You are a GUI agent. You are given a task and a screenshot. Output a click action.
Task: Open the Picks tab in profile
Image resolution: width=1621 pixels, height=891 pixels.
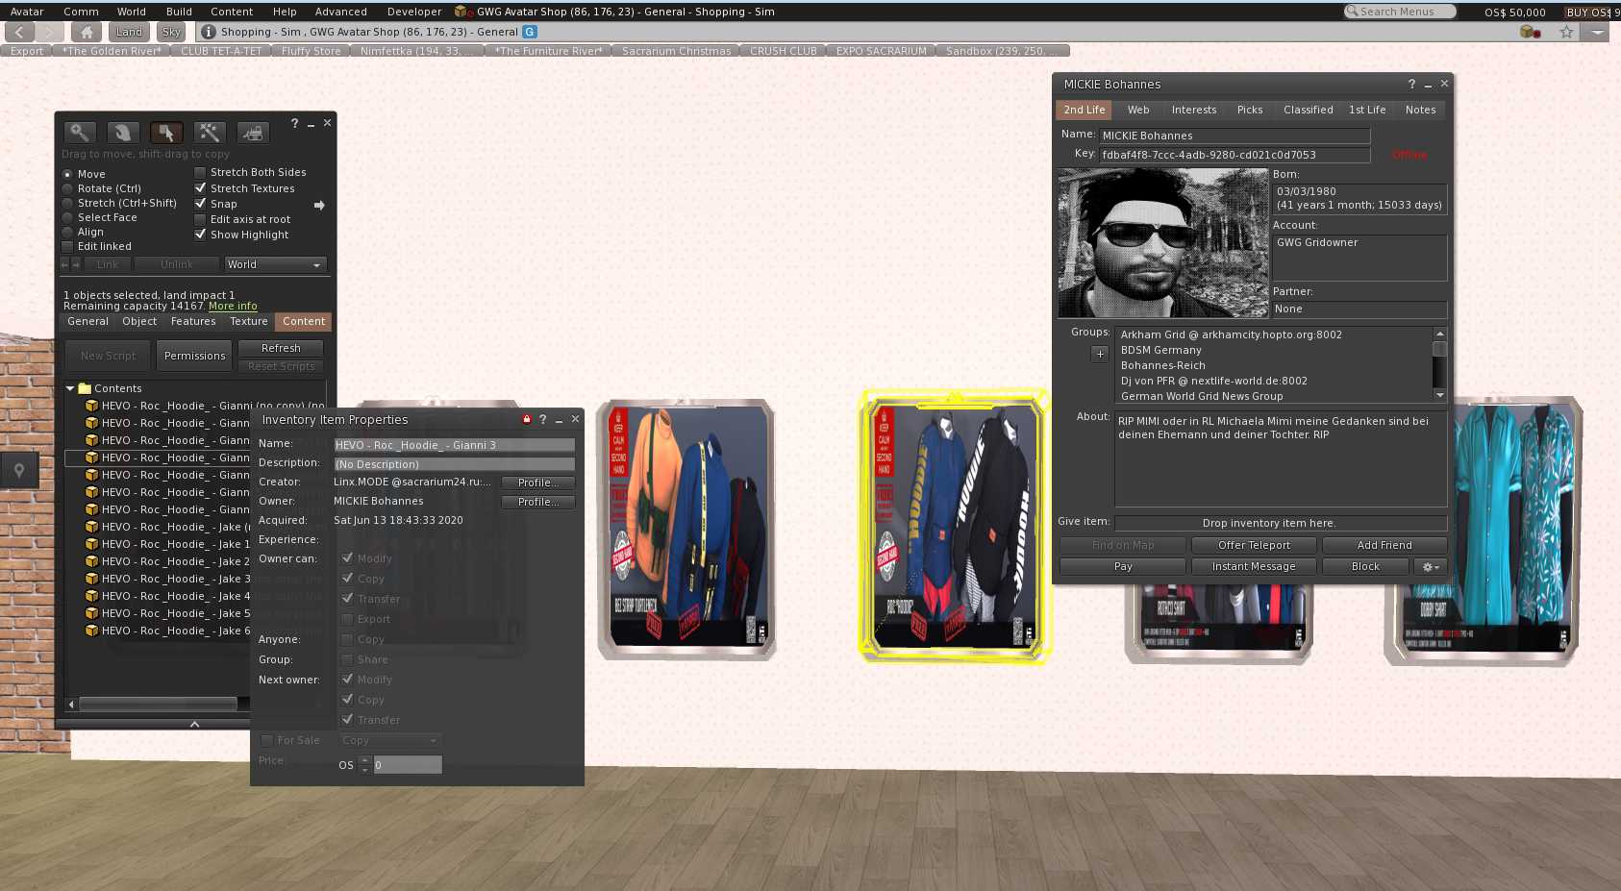click(1250, 110)
